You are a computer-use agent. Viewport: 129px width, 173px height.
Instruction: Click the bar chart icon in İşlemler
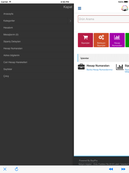click(120, 67)
